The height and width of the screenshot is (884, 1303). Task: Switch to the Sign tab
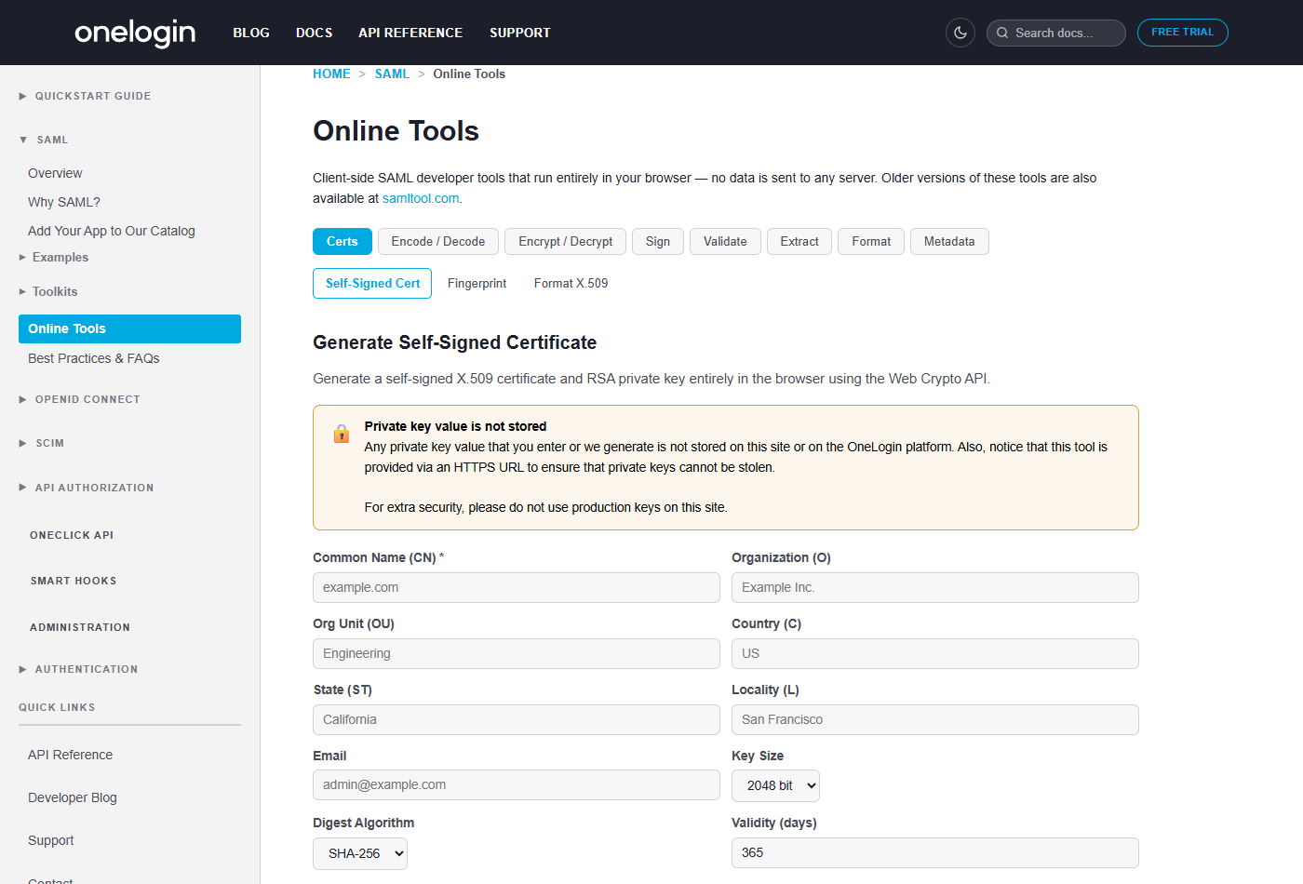658,241
